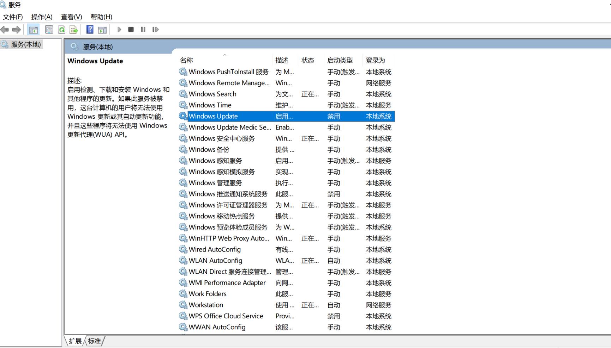
Task: Click the pause service icon
Action: [143, 30]
